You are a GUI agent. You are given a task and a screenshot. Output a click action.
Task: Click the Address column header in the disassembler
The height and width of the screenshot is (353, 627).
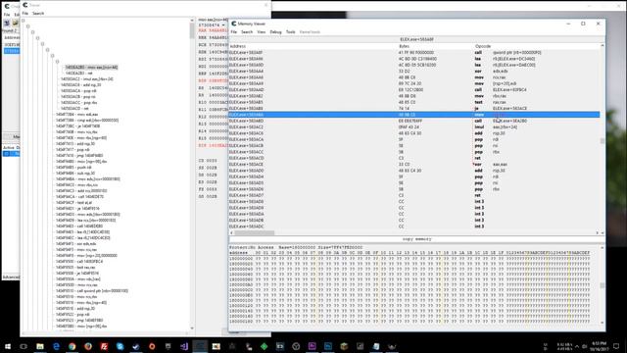238,46
